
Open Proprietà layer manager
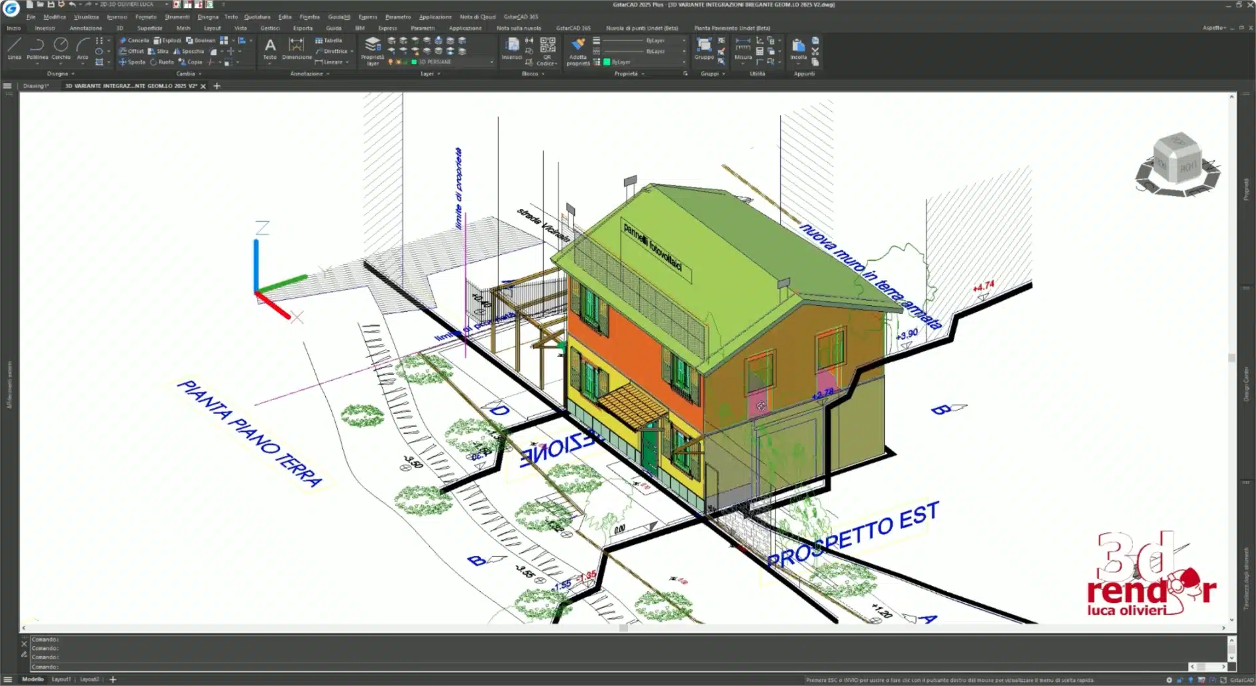click(x=372, y=51)
